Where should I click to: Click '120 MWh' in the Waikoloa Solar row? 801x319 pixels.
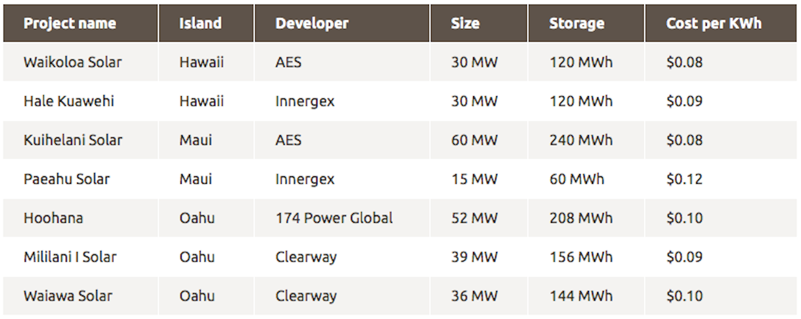[x=581, y=62]
